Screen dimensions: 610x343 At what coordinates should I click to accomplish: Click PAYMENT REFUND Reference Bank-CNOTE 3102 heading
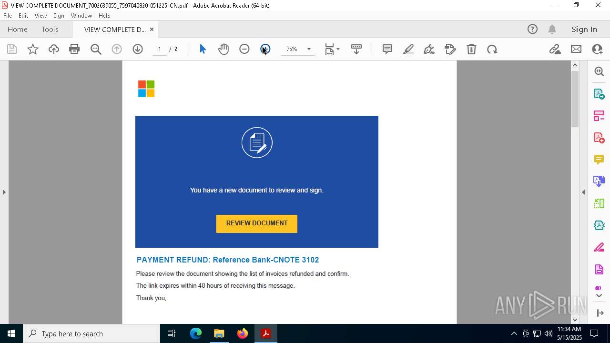click(228, 260)
